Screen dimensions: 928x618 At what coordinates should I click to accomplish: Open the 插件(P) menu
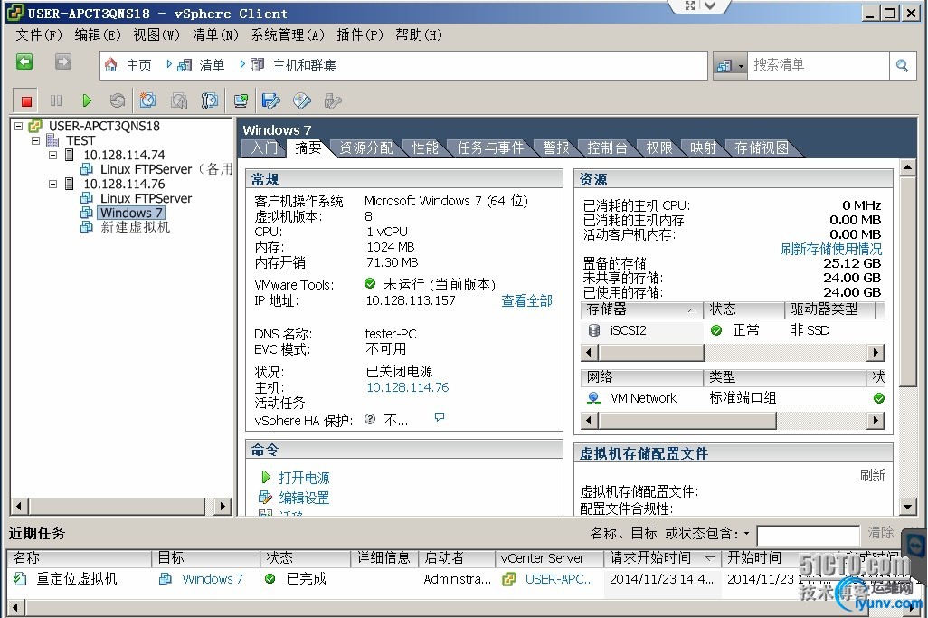tap(360, 35)
